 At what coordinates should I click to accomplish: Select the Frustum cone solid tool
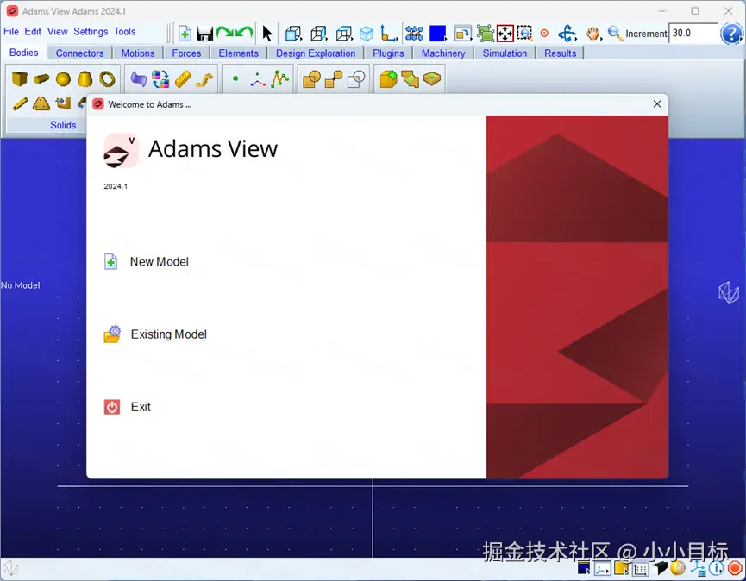85,78
